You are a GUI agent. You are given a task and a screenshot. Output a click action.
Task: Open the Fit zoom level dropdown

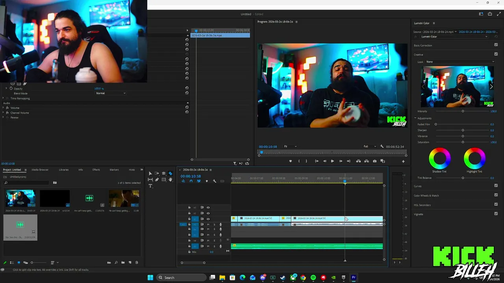pos(290,147)
